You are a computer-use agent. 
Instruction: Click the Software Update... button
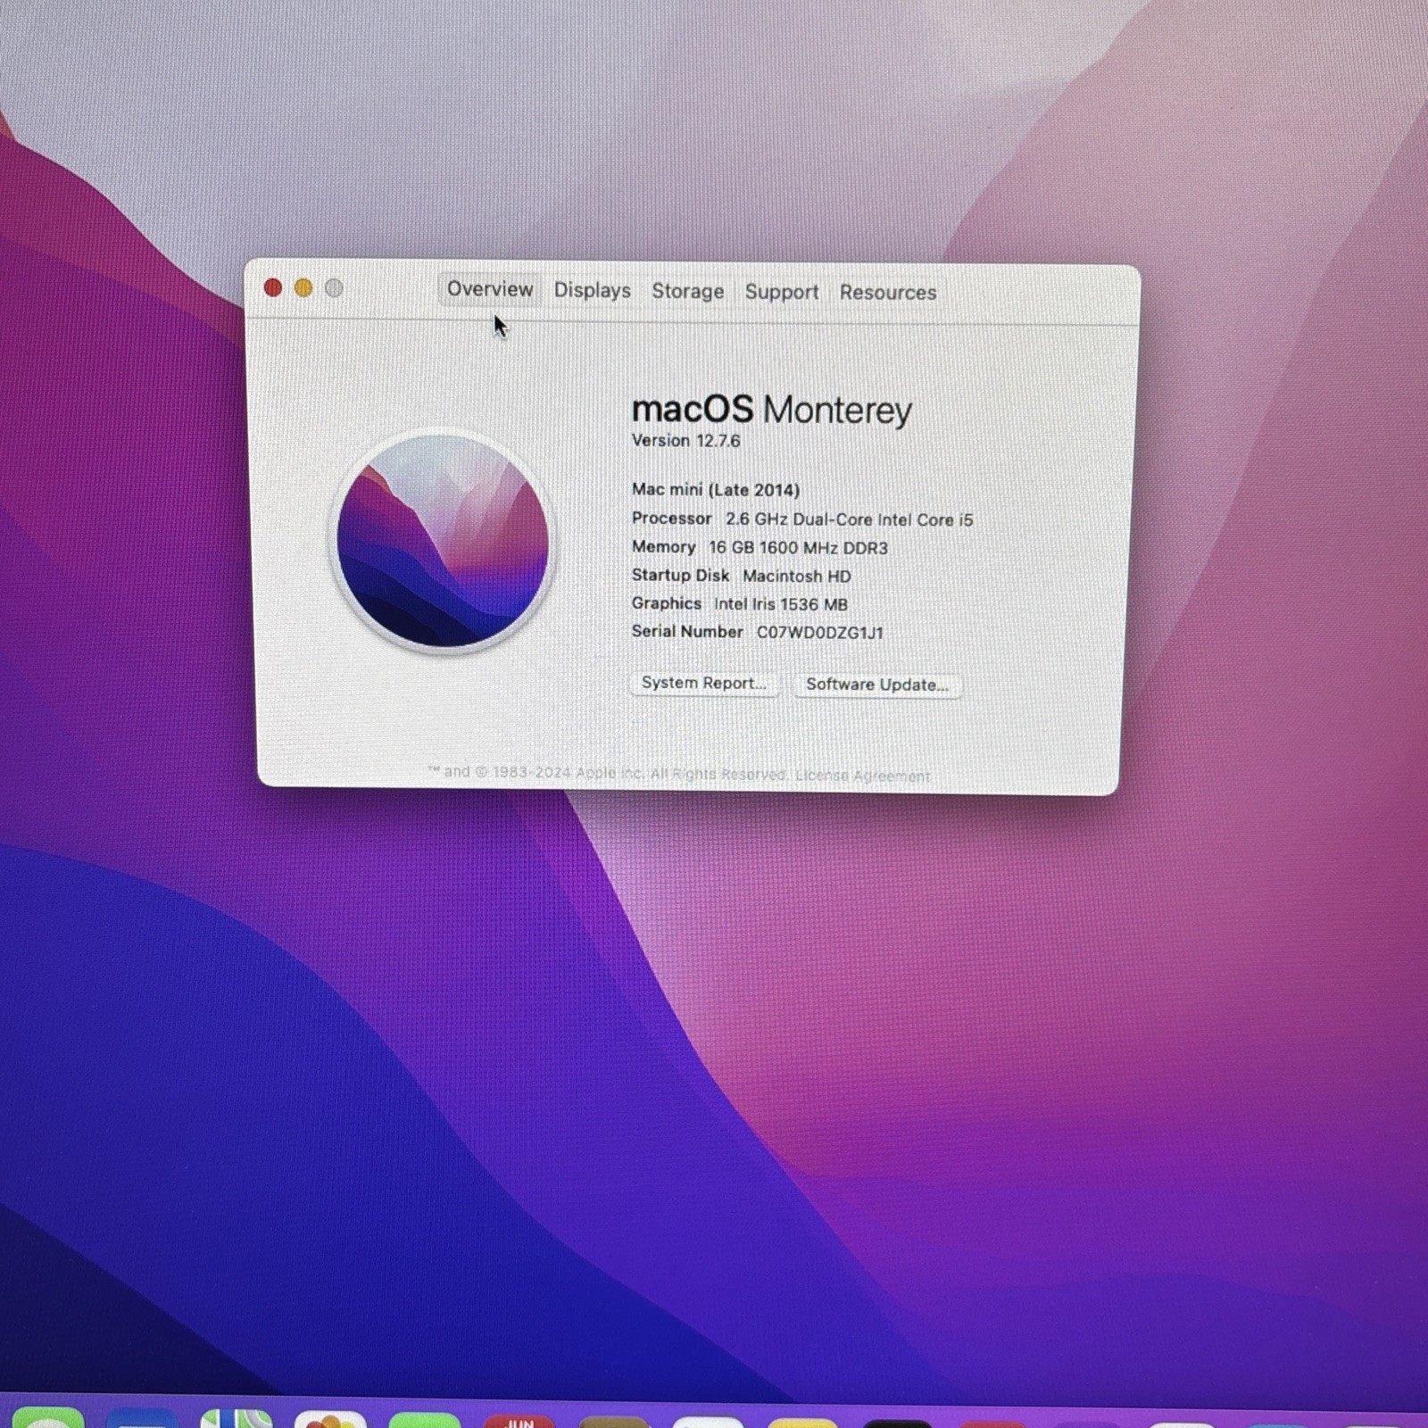pyautogui.click(x=877, y=685)
